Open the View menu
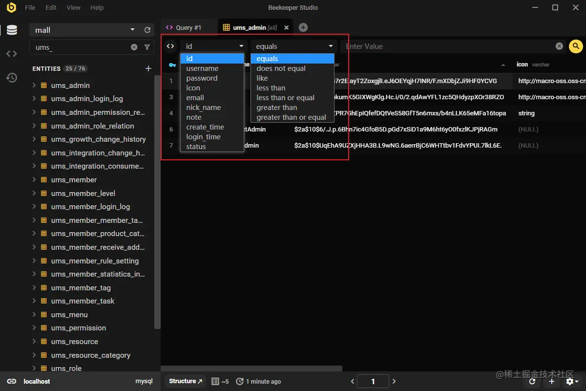The image size is (586, 391). [x=74, y=8]
